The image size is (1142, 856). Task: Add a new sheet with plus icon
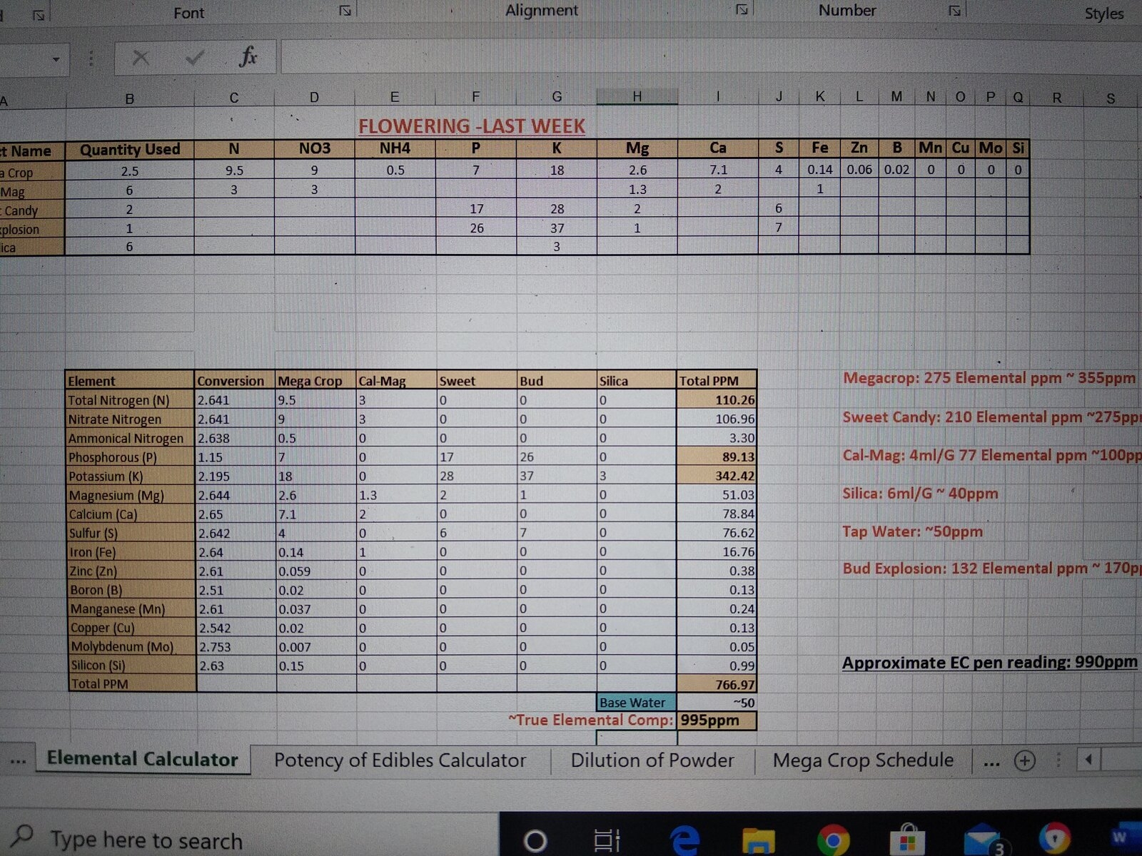[1025, 760]
